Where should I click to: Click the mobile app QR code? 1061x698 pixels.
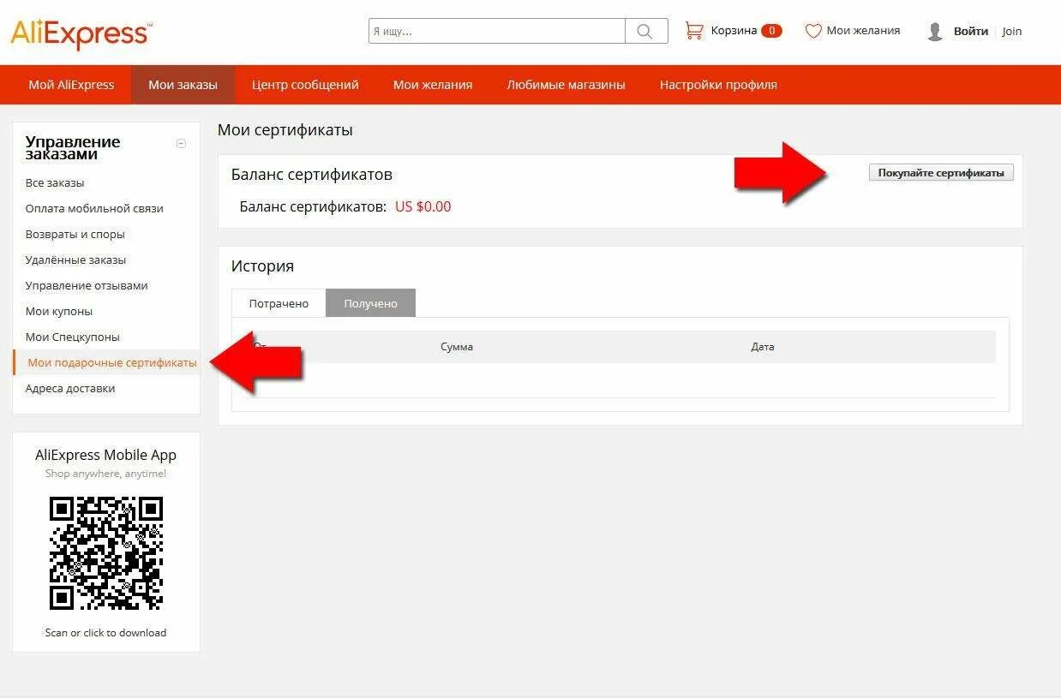[106, 553]
